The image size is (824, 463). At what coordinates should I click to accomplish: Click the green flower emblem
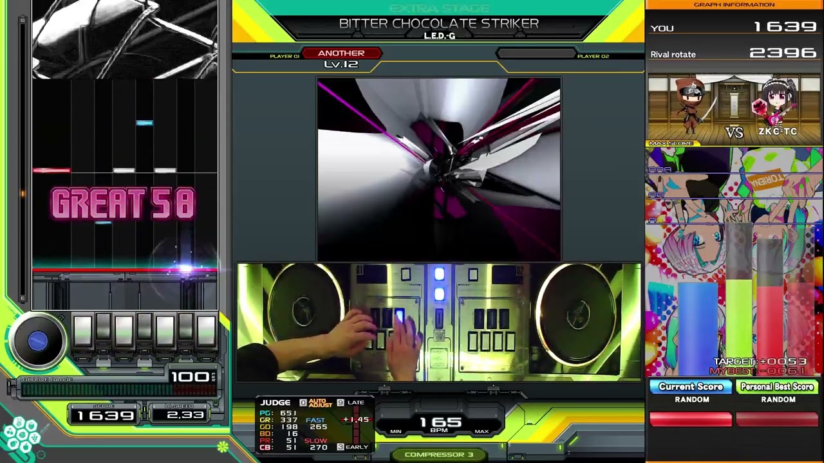pos(223,446)
